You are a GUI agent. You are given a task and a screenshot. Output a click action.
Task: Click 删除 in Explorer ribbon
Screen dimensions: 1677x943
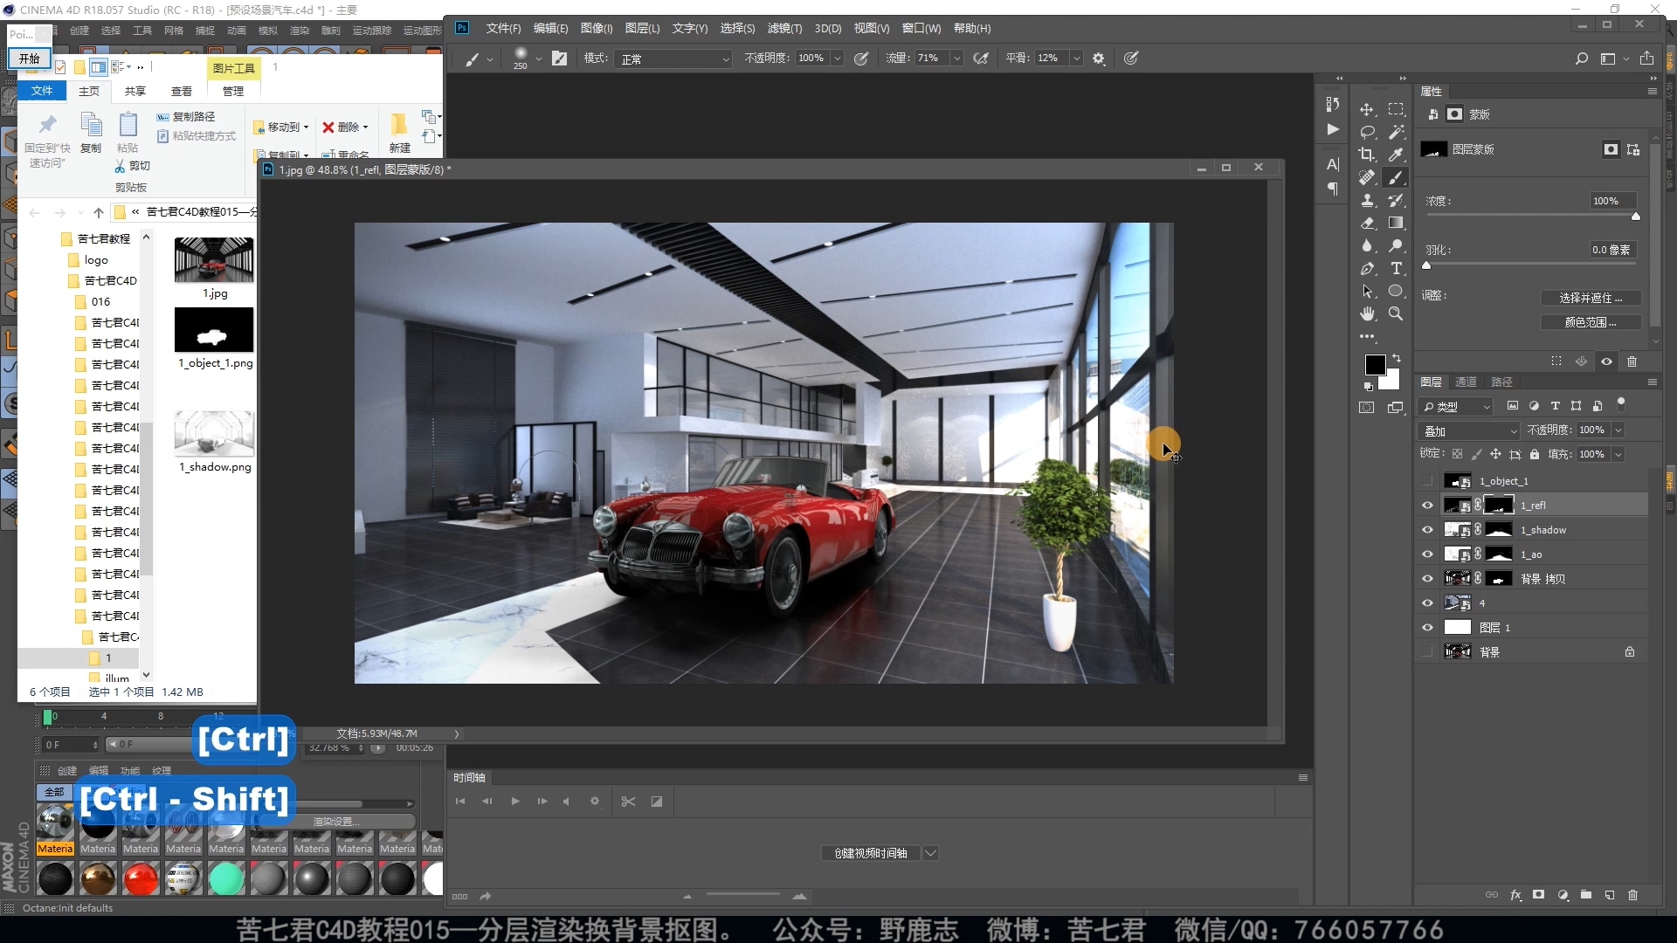[345, 127]
